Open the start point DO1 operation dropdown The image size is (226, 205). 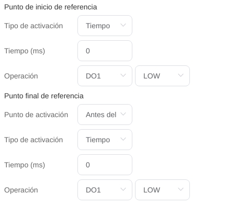pos(105,76)
